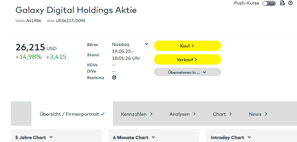Expand the 5 Jahre Chart selector

click(x=34, y=137)
